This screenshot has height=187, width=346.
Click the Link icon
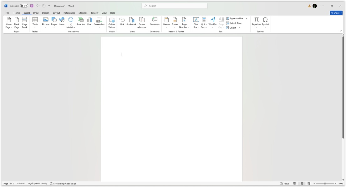coord(122,21)
